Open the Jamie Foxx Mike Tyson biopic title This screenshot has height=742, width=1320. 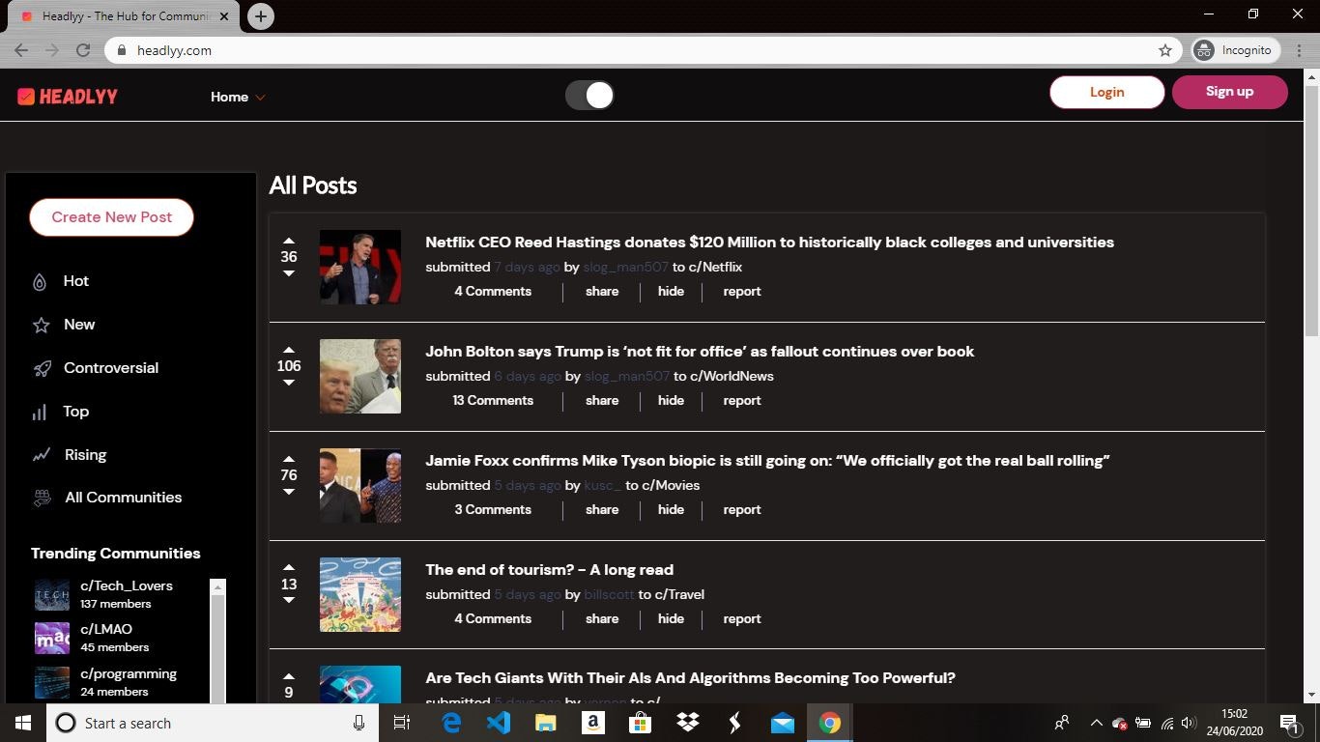767,461
